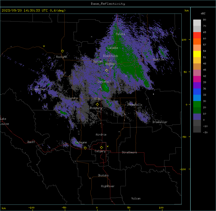Select the red swatch in dBZ legend
The height and width of the screenshot is (211, 216).
[197, 35]
